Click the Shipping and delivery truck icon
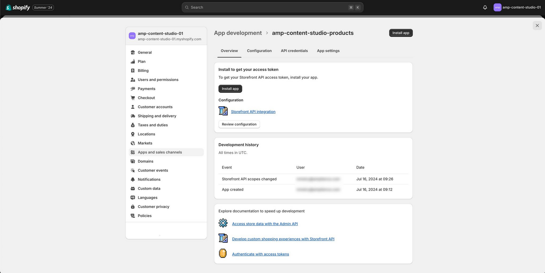545x273 pixels. click(133, 116)
